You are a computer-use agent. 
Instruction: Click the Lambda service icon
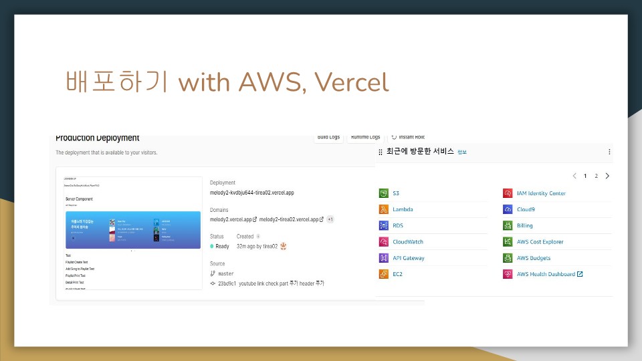pos(384,209)
